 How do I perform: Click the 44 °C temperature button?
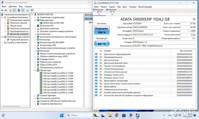[102, 44]
